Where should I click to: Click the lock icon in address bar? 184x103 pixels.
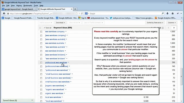click(x=8, y=13)
